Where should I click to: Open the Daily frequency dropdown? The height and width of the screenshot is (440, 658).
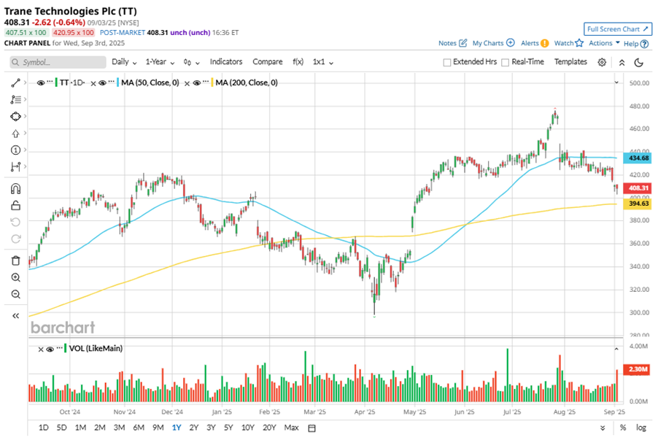[124, 62]
